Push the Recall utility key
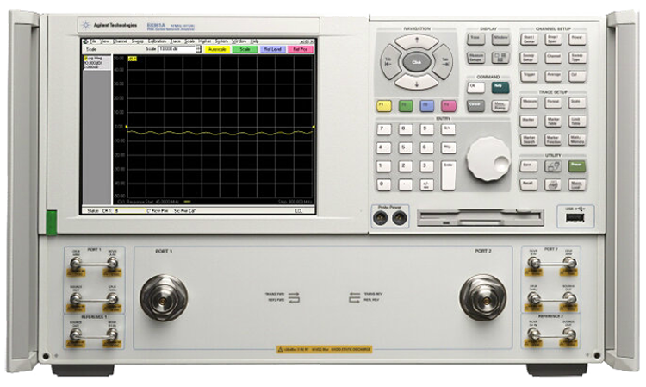Viewport: 646px width, 387px height. coord(529,184)
